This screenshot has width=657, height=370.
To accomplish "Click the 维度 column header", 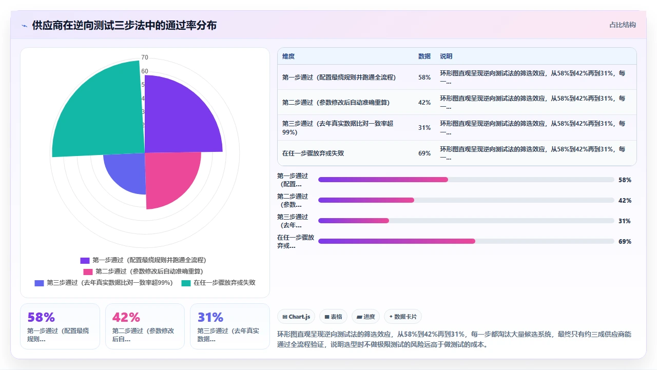I will tap(288, 56).
